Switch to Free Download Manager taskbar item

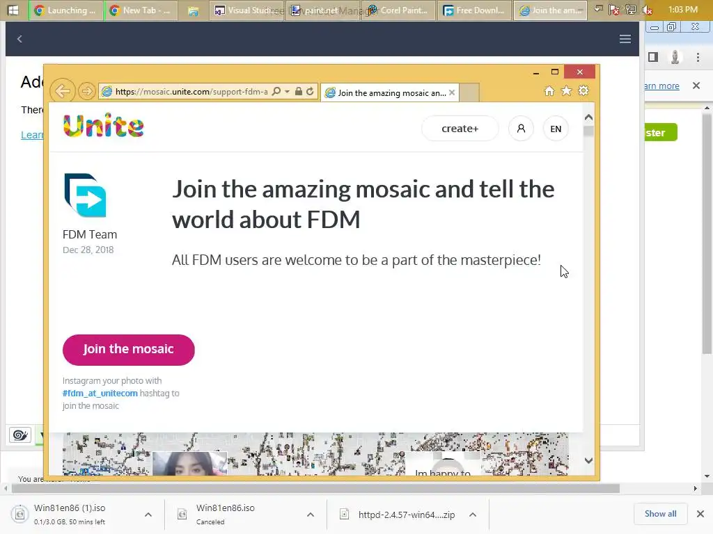pyautogui.click(x=474, y=10)
